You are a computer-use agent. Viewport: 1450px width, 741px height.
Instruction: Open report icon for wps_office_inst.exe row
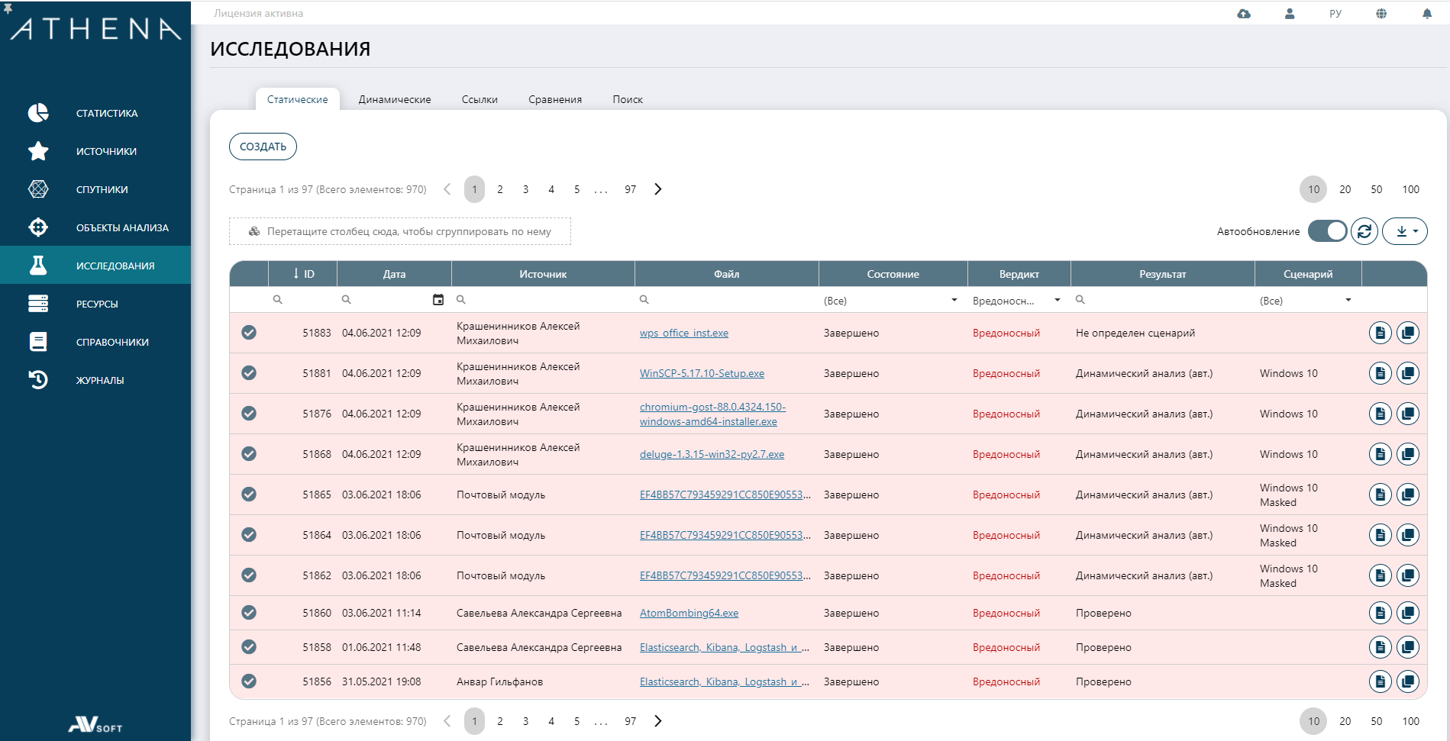1380,333
